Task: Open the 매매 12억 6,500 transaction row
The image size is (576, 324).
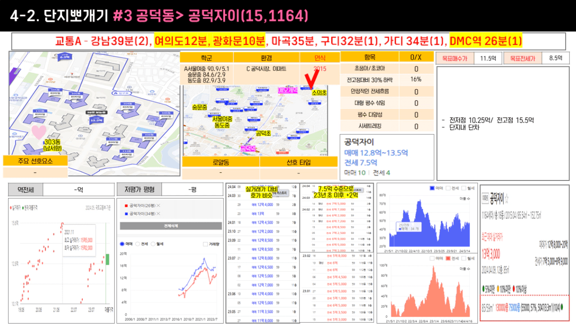Action: coord(262,267)
